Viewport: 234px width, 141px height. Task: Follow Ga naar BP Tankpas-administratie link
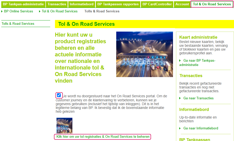pos(197,63)
